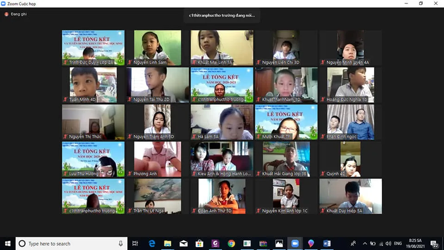Toggle the volume icon in the system tray
The width and height of the screenshot is (444, 250).
(388, 244)
